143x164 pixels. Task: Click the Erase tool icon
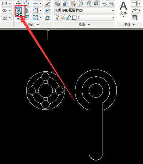click(x=48, y=4)
